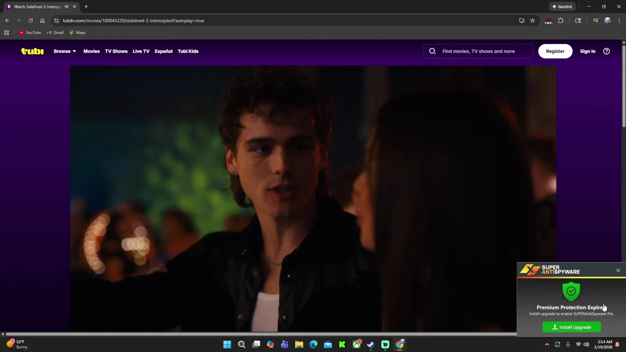Open volume control in tray

pyautogui.click(x=586, y=345)
